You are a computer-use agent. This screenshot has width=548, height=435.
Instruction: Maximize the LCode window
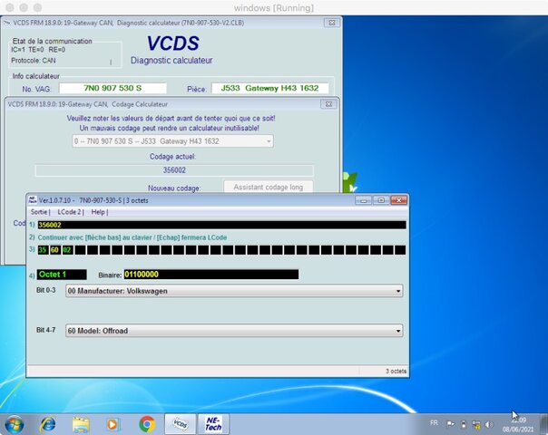click(381, 200)
